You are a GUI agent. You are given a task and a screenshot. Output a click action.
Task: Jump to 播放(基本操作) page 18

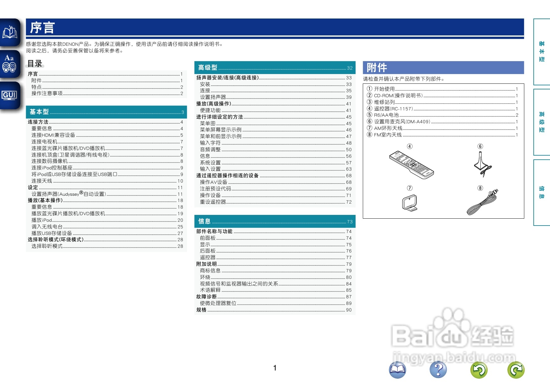pos(105,200)
